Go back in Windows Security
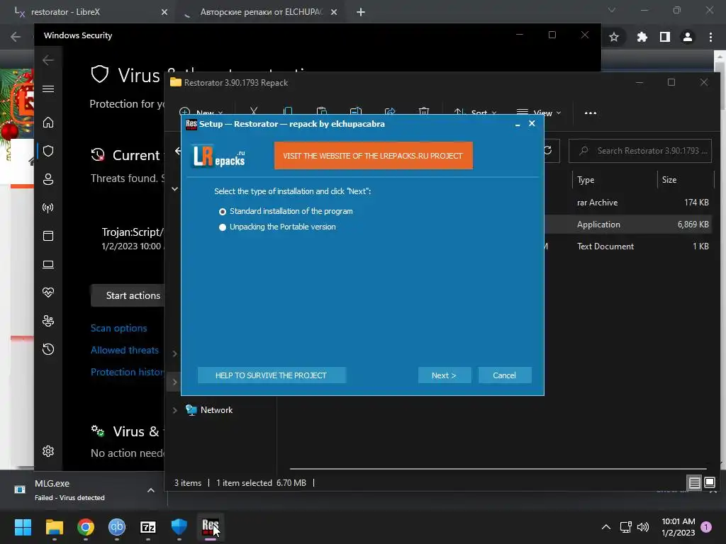 tap(48, 60)
